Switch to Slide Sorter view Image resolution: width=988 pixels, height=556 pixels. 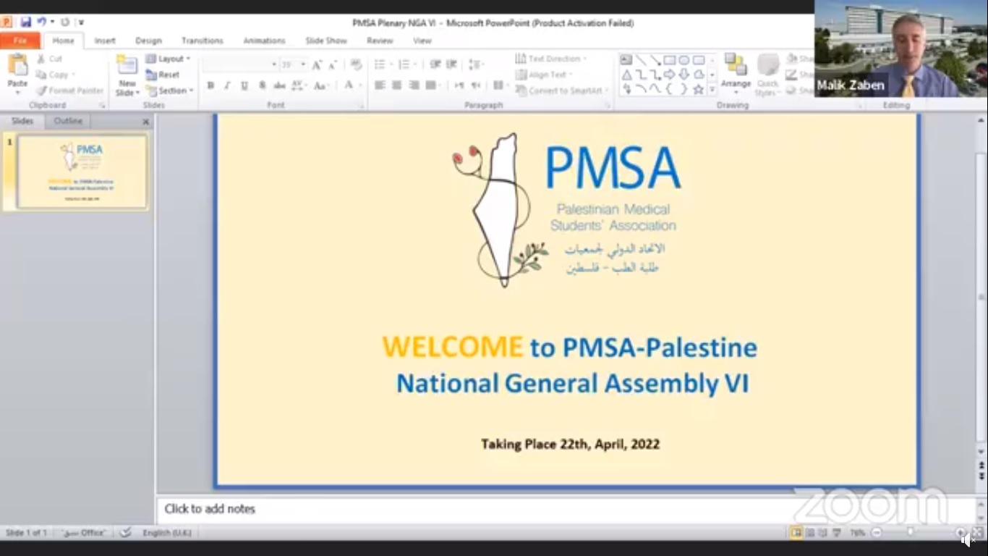click(x=810, y=533)
